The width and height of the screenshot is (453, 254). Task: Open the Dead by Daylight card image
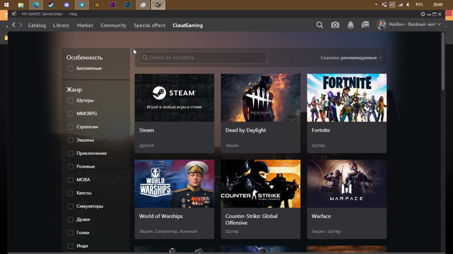pos(260,98)
